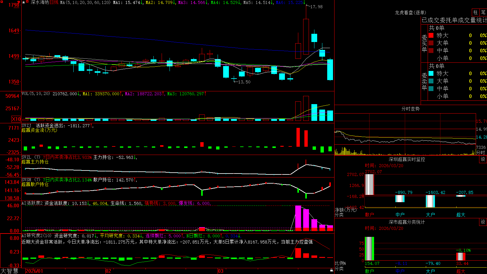Click dark red swatch for buy-side 大单
This screenshot has width=487, height=274.
431,43
